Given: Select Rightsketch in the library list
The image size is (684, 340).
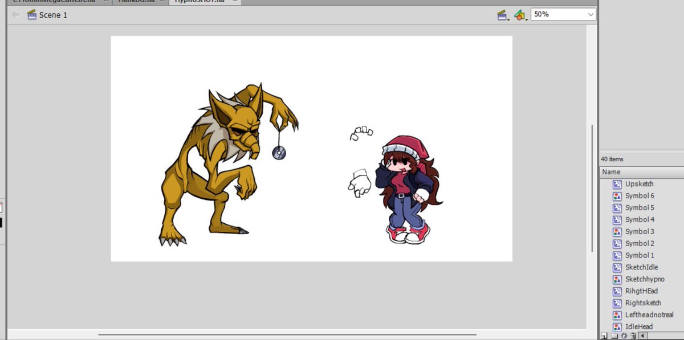Looking at the screenshot, I should (643, 304).
